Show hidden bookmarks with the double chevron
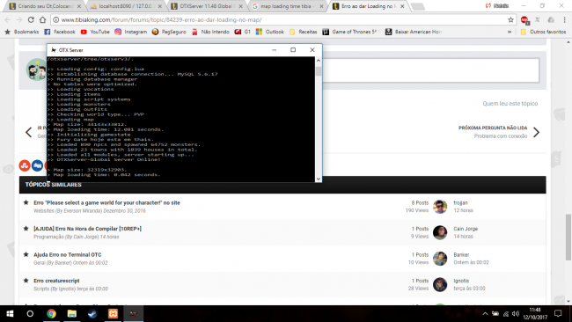The image size is (572, 322). 510,32
